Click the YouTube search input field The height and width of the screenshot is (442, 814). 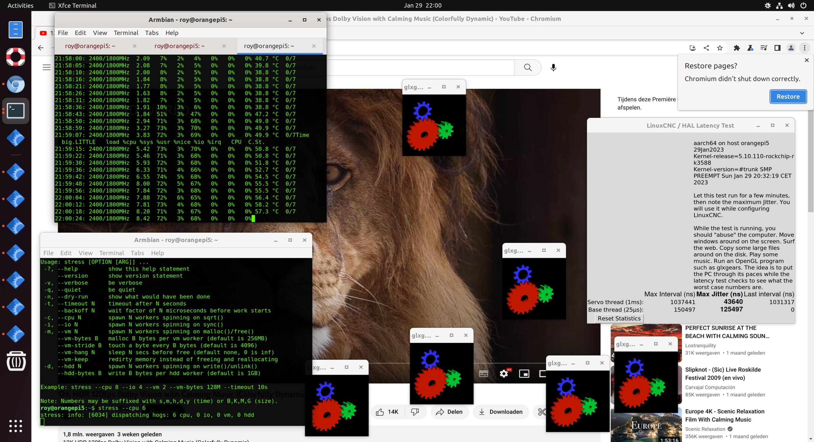tap(420, 68)
